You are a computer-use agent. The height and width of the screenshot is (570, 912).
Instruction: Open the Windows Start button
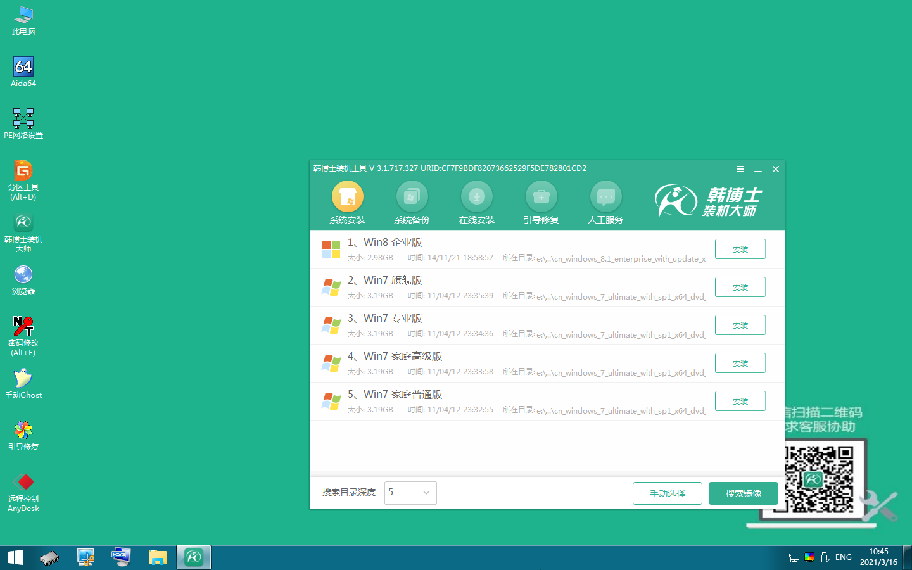coord(15,557)
